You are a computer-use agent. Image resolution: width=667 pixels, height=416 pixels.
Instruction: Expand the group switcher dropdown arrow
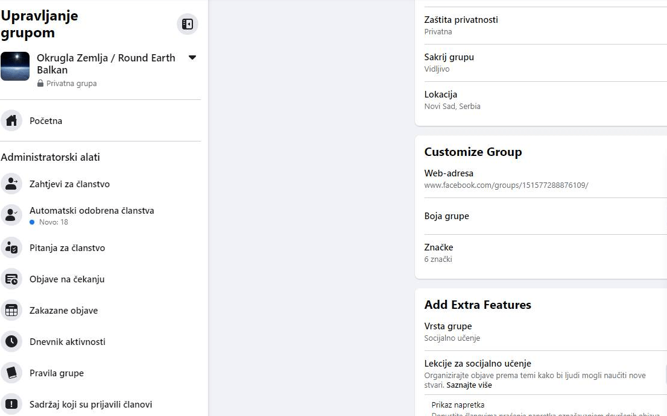point(192,58)
